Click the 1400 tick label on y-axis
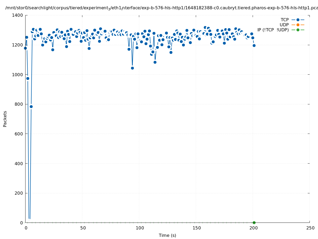The height and width of the screenshot is (239, 318). coord(18,15)
